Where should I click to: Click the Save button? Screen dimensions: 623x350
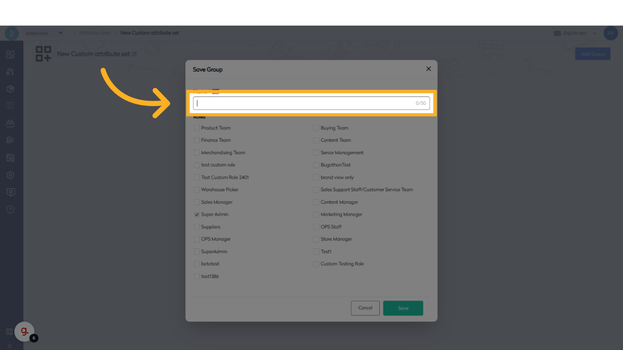pyautogui.click(x=403, y=308)
